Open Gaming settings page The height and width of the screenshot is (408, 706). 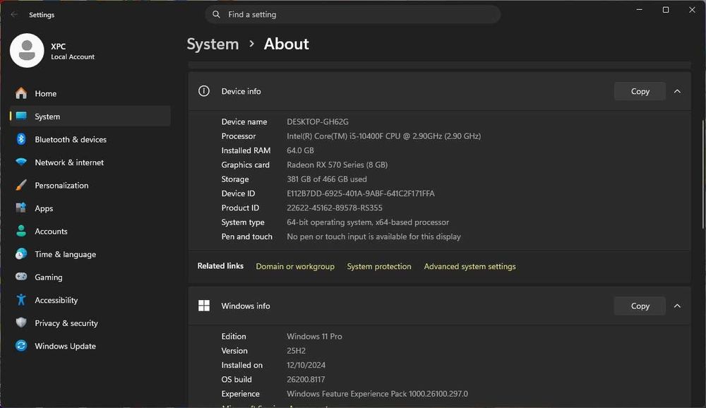click(x=90, y=277)
